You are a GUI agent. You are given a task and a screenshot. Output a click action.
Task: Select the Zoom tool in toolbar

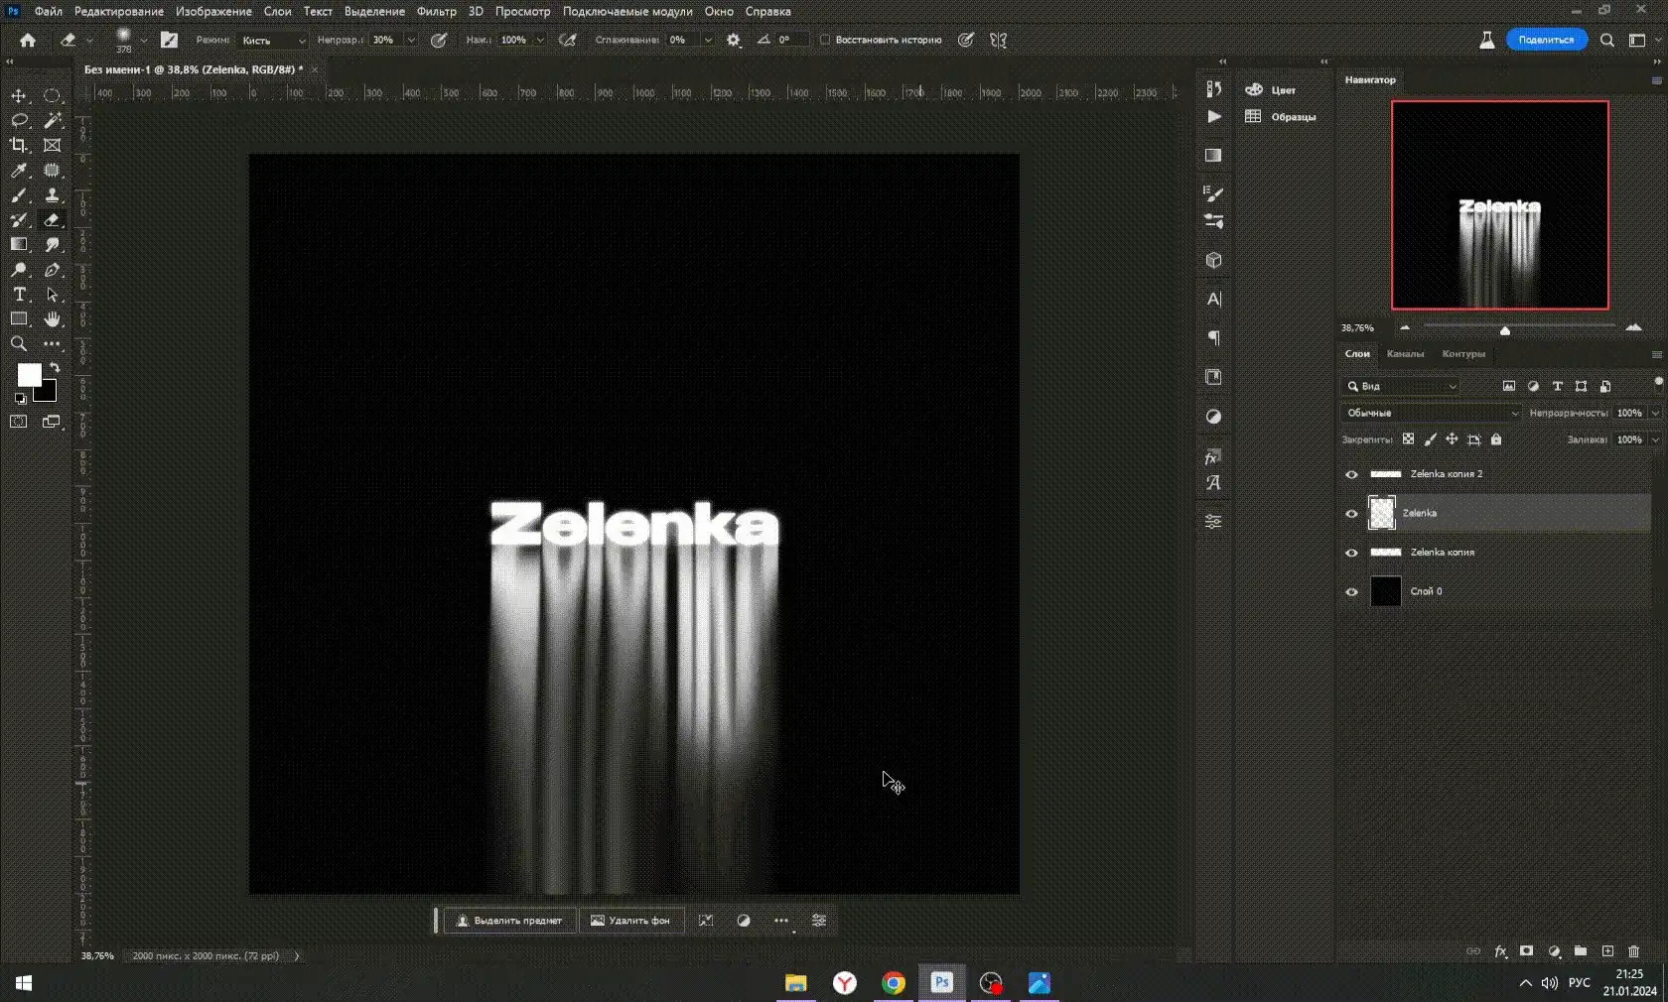point(19,344)
